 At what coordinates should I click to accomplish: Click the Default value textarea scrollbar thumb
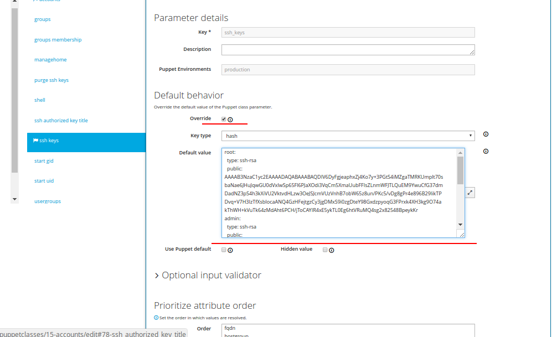(x=460, y=170)
